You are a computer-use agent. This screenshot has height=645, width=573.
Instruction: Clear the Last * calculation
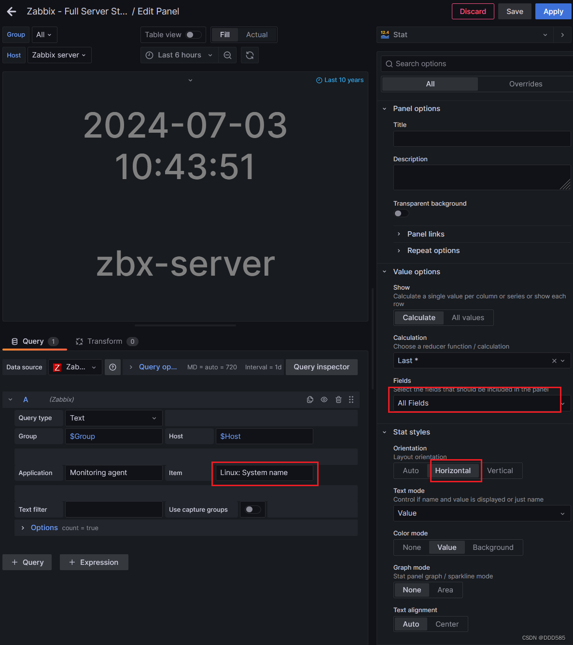pos(554,361)
